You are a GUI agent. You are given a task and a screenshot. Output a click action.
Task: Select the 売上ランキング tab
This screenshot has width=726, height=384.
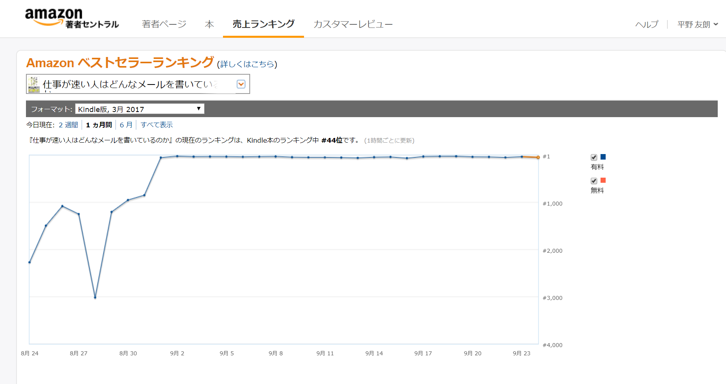tap(263, 24)
